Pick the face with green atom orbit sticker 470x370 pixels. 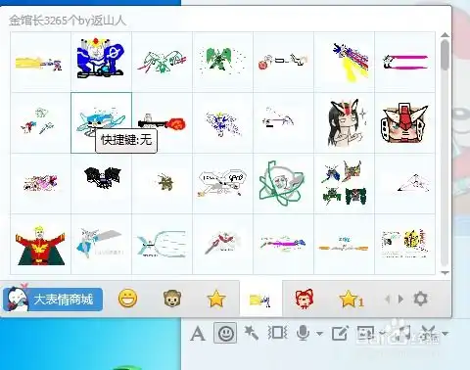pyautogui.click(x=283, y=183)
